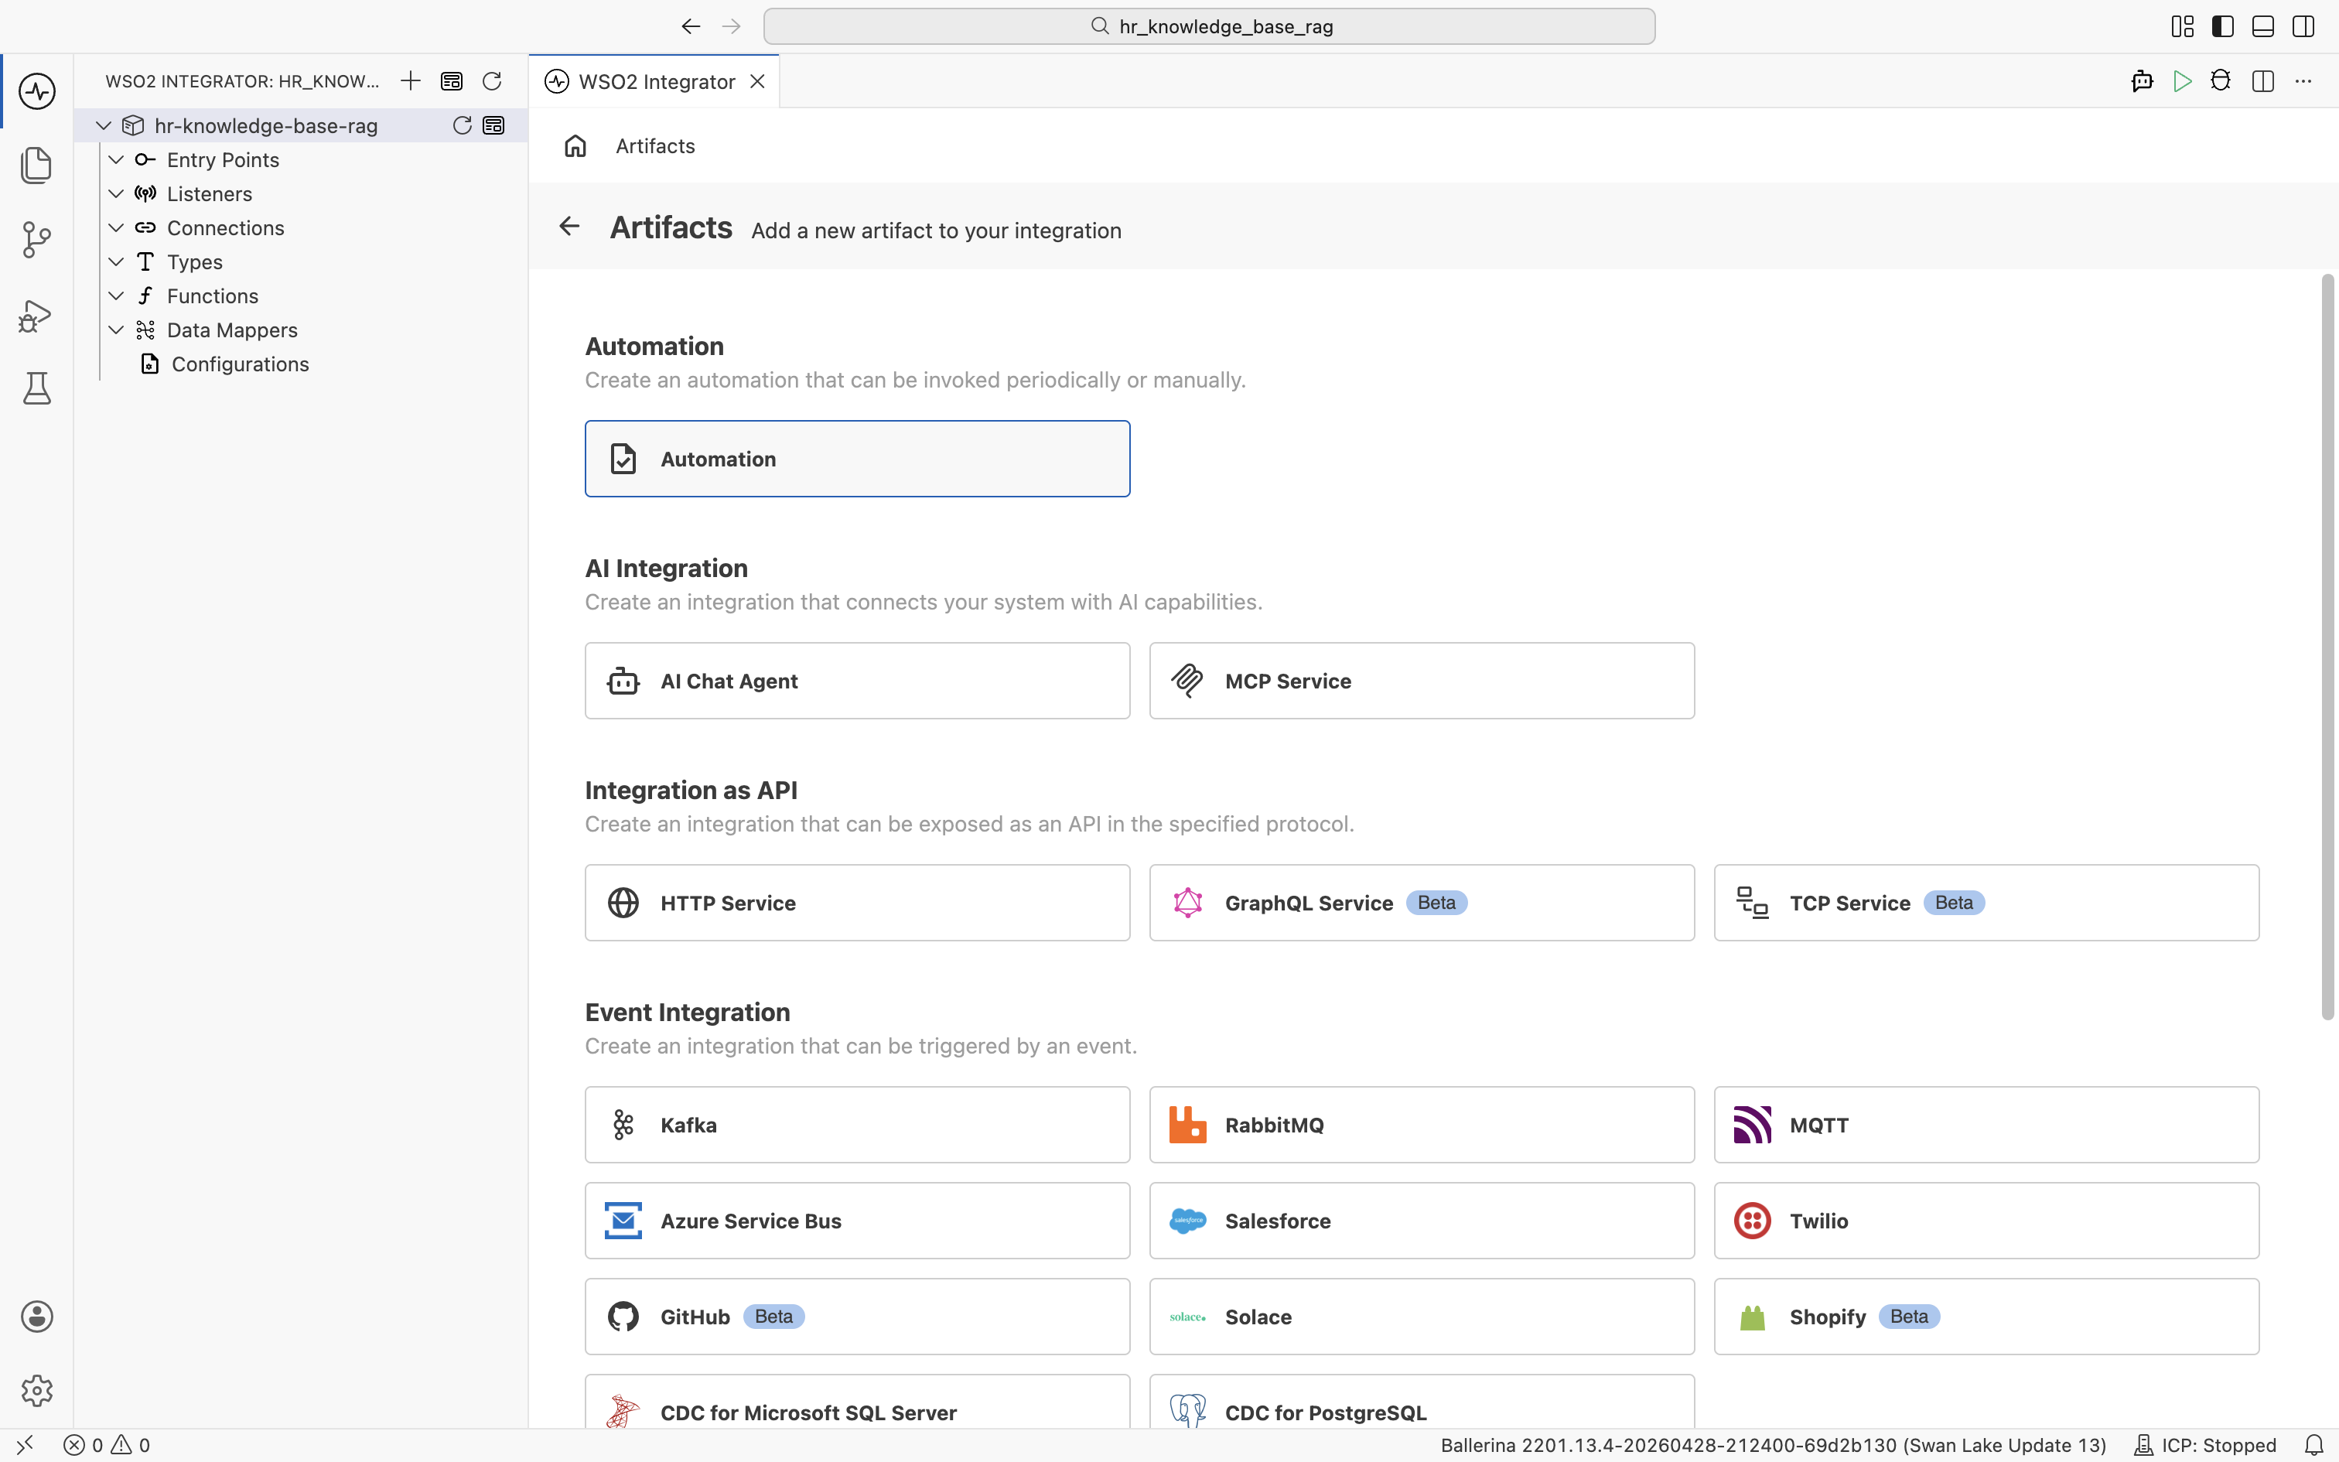The width and height of the screenshot is (2339, 1462).
Task: Click the Artifacts breadcrumb link
Action: pos(655,146)
